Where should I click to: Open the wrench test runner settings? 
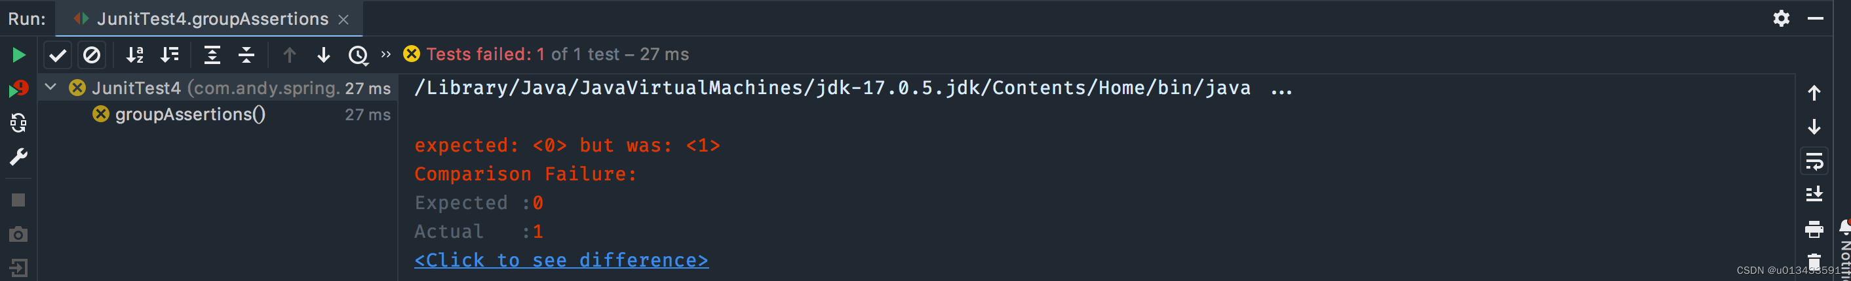[x=19, y=157]
